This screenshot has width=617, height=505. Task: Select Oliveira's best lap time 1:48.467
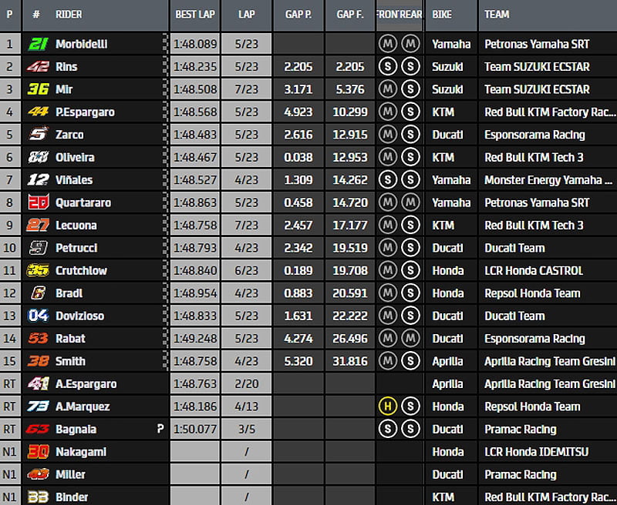[x=195, y=157]
